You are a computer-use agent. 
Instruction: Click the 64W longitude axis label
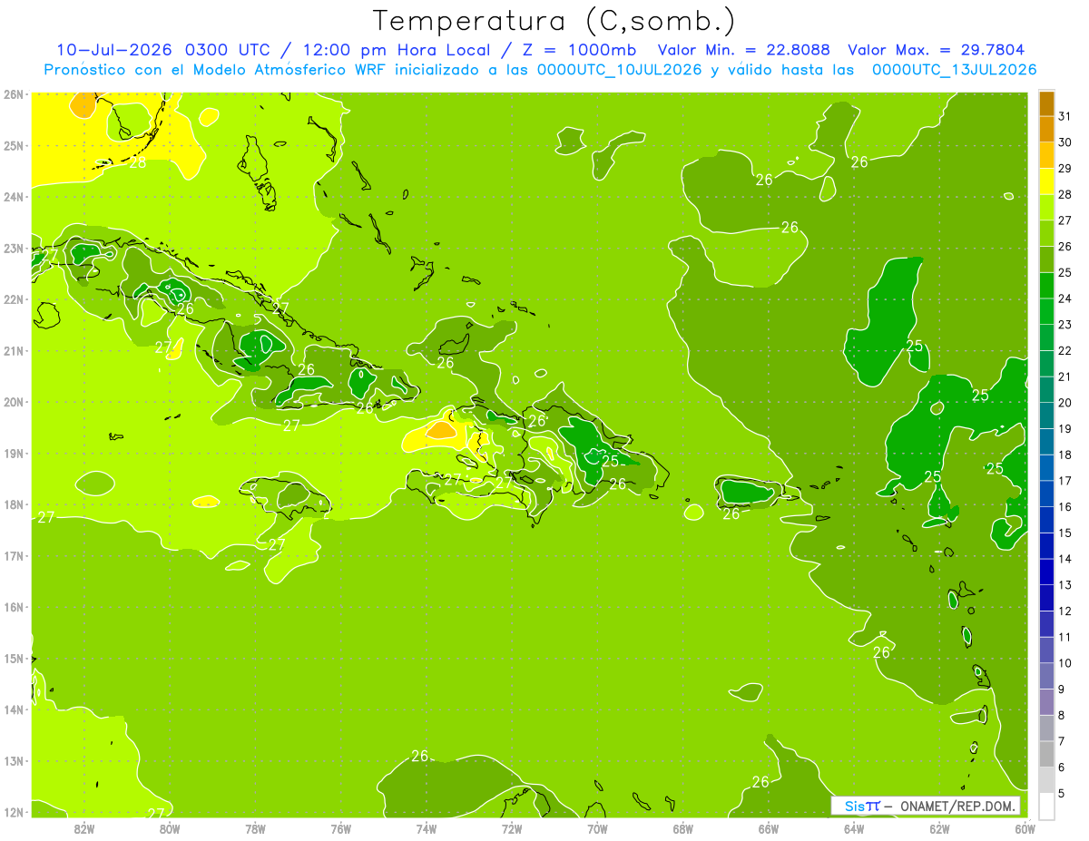(x=854, y=828)
